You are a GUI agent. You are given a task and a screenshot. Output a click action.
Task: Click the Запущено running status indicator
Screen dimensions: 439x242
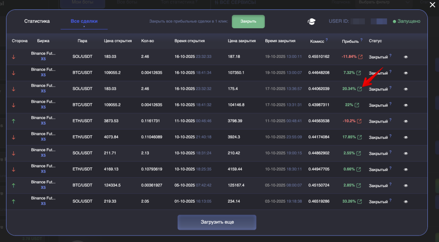click(x=406, y=21)
